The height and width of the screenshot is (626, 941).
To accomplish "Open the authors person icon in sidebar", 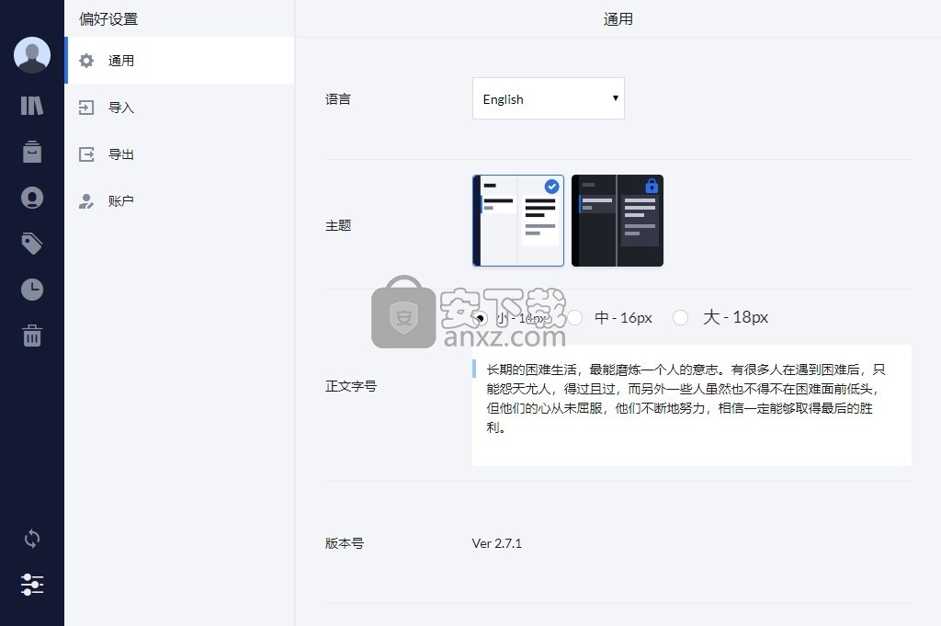I will 32,198.
